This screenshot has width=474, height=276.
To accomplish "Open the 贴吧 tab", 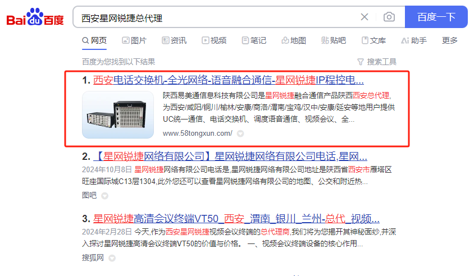I will (334, 40).
